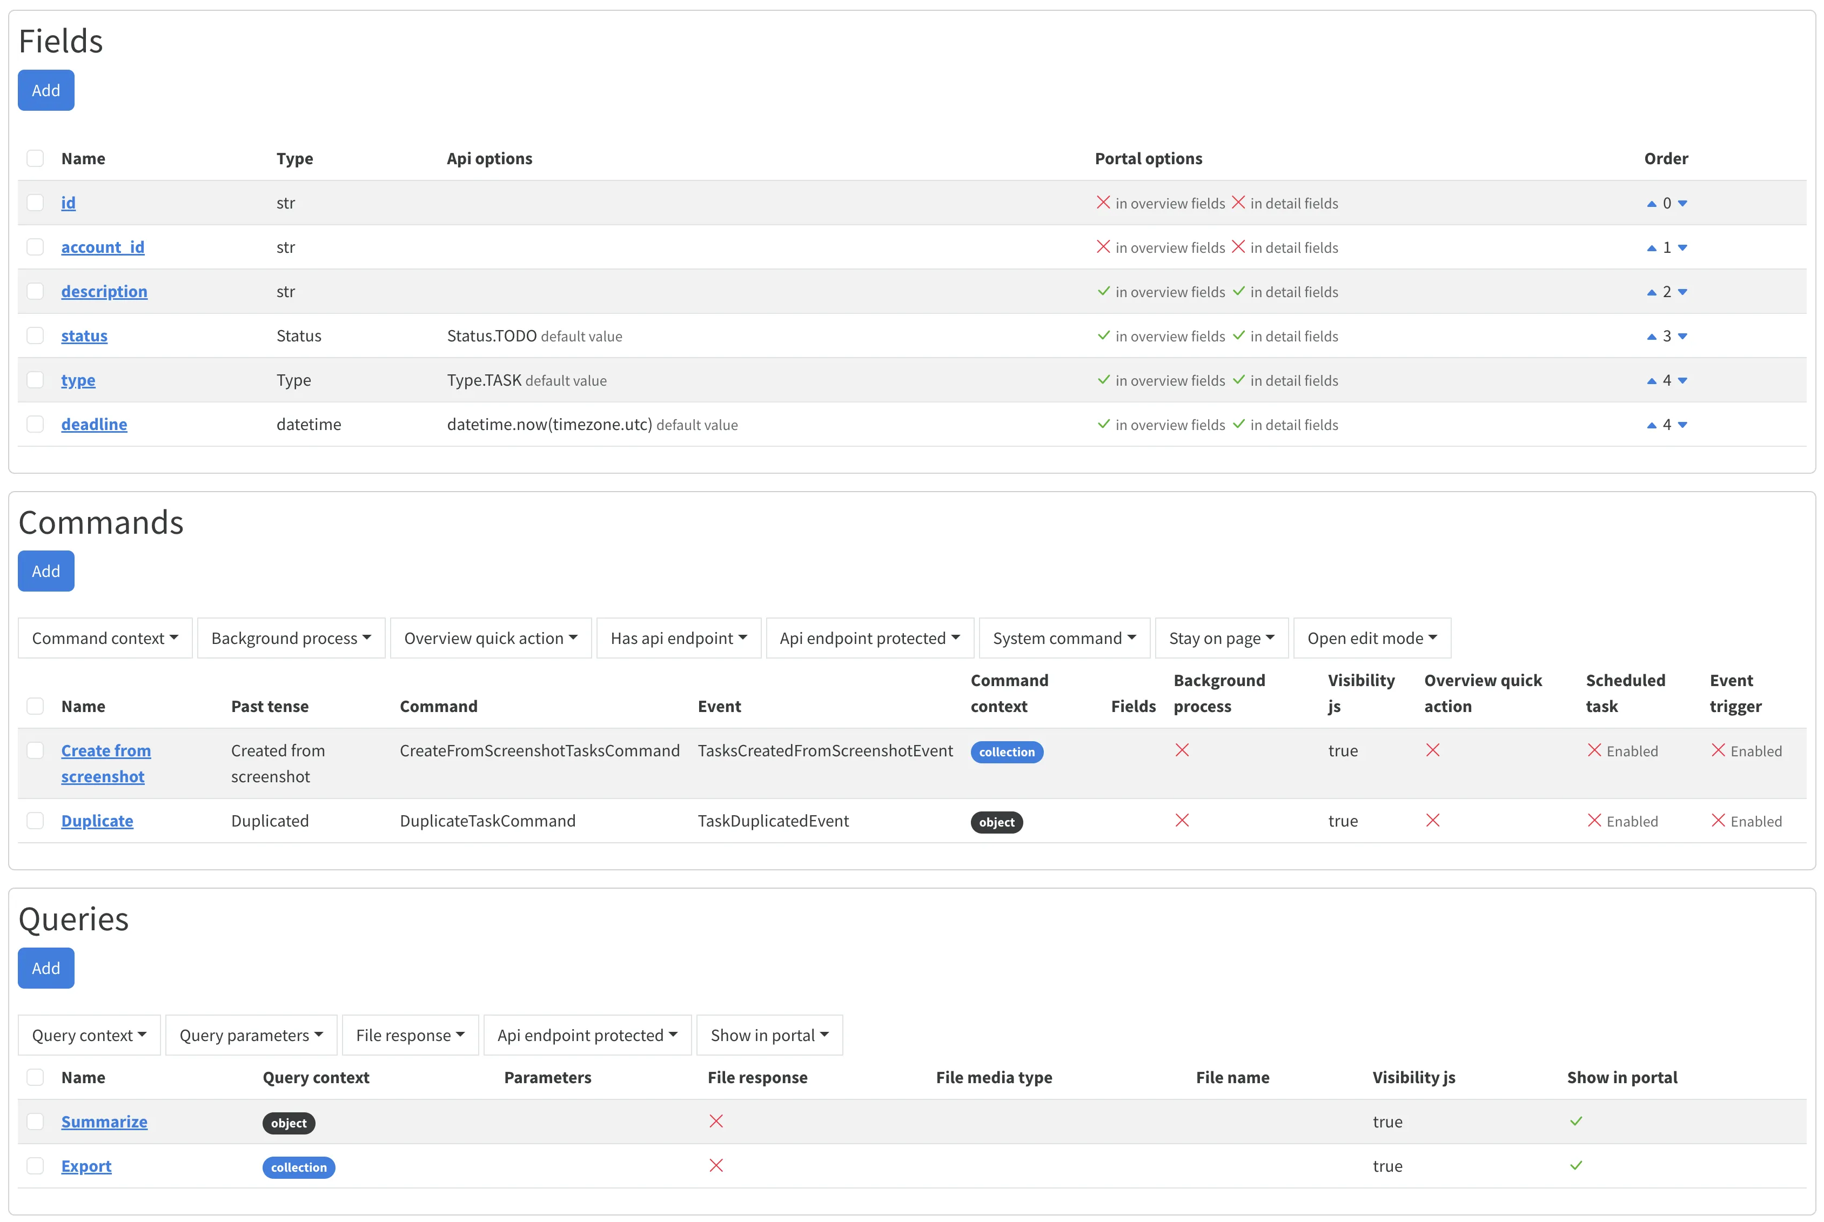Viewport: 1824px width, 1222px height.
Task: Click down arrow for type field order
Action: coord(1682,381)
